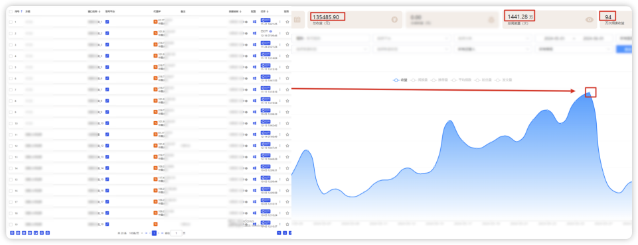This screenshot has width=638, height=245.
Task: Click the Windows config icon in row 3
Action: pyautogui.click(x=254, y=44)
